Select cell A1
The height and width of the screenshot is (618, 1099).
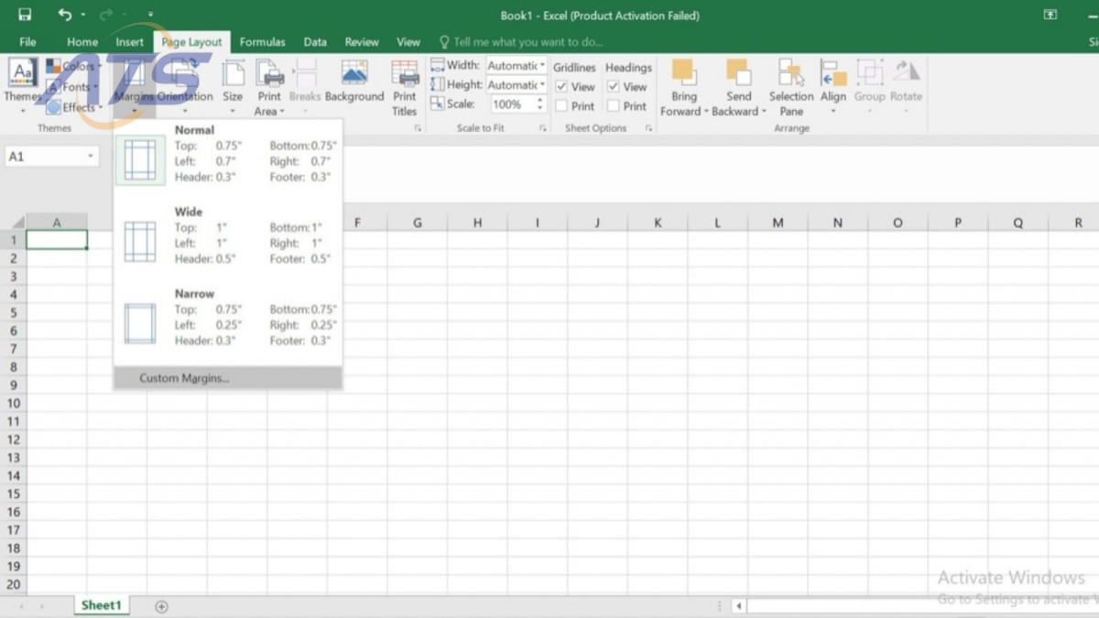coord(57,240)
